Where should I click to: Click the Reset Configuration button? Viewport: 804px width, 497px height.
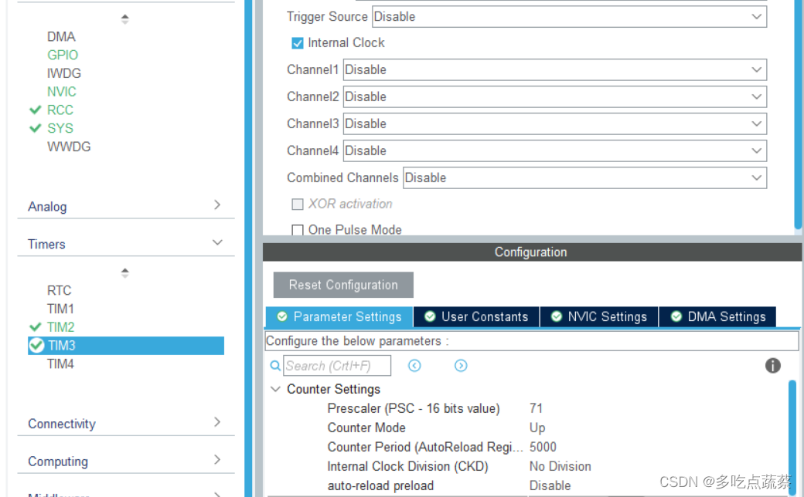343,285
